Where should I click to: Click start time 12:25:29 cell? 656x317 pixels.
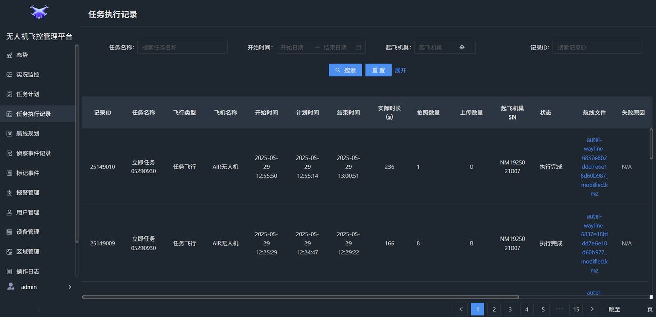266,243
